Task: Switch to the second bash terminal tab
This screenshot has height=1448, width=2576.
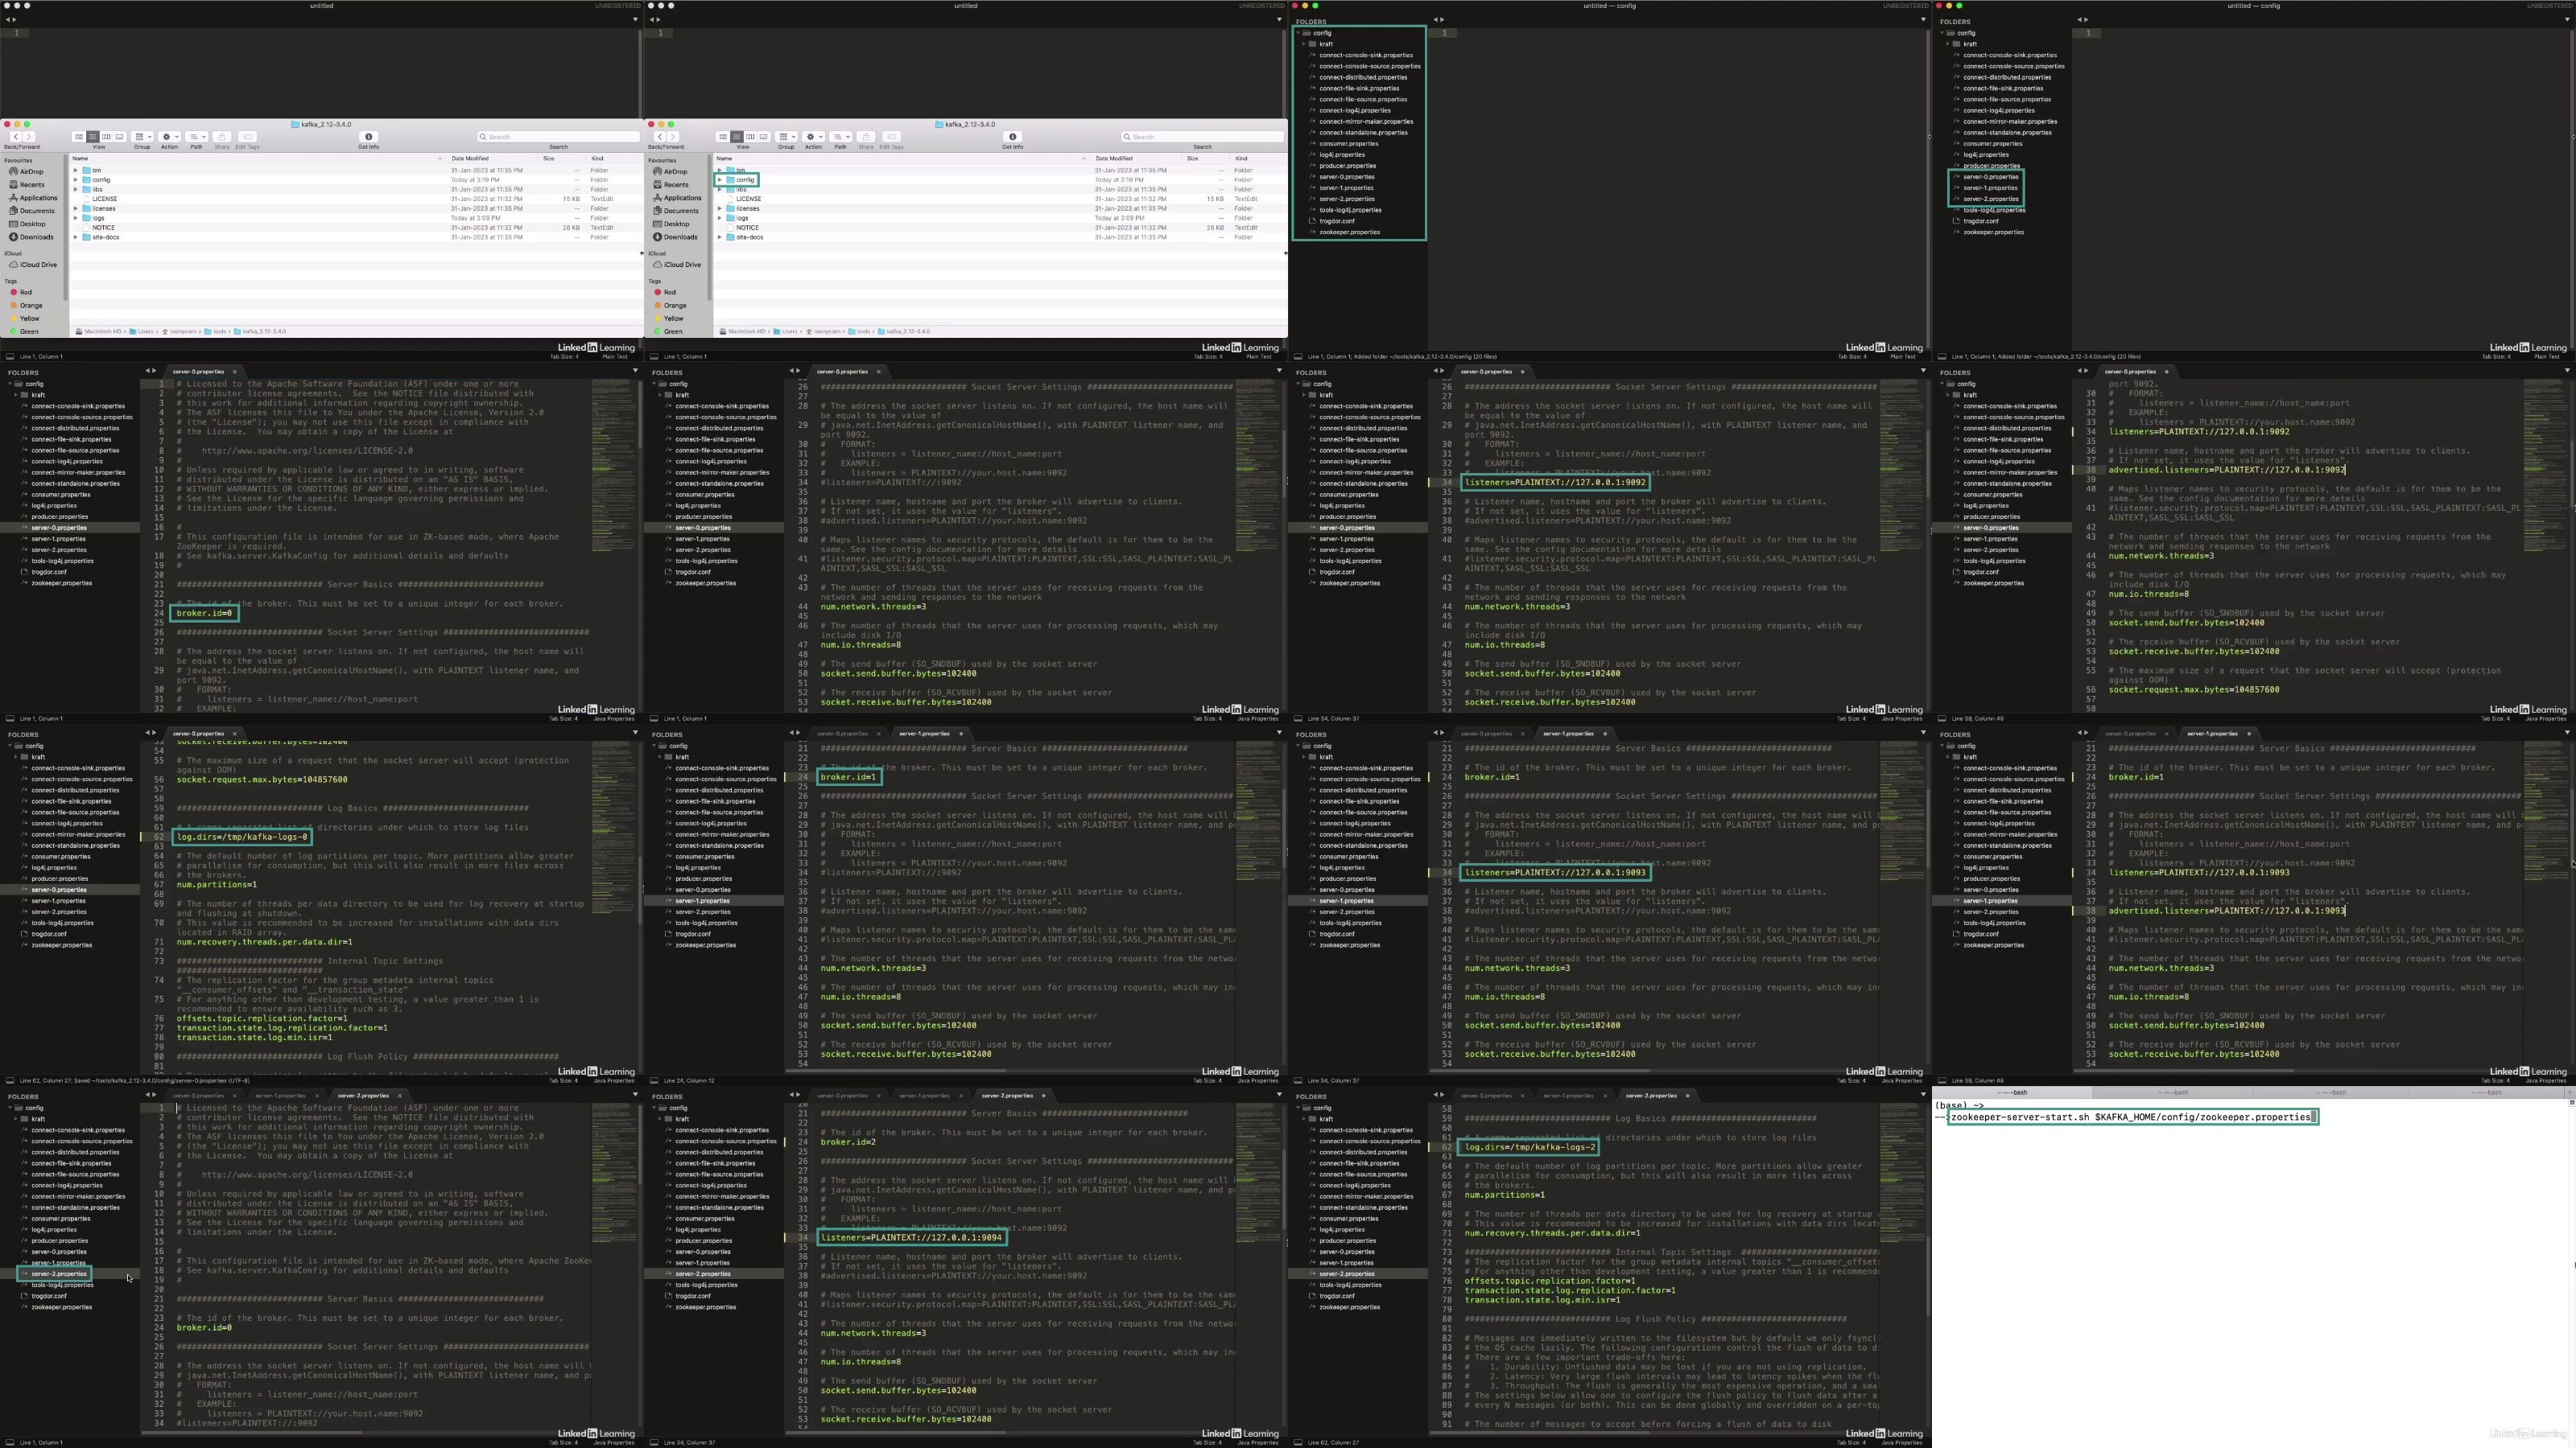Action: click(2174, 1092)
